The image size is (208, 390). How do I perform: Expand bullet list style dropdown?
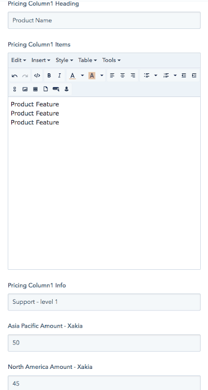tap(156, 75)
